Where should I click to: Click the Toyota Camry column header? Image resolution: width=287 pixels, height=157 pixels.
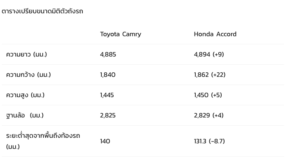(121, 34)
